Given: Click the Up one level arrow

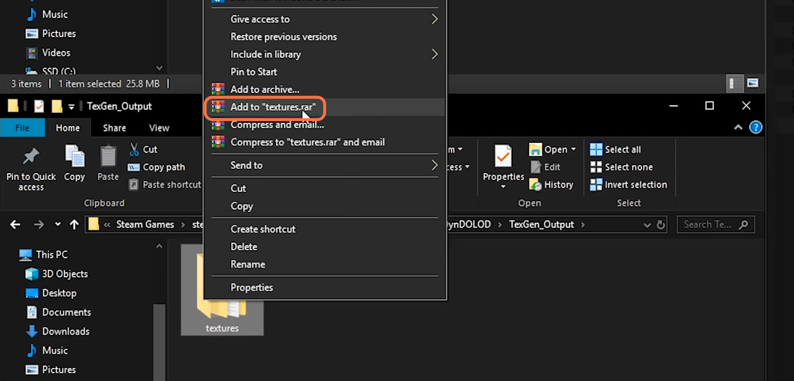Looking at the screenshot, I should point(74,225).
